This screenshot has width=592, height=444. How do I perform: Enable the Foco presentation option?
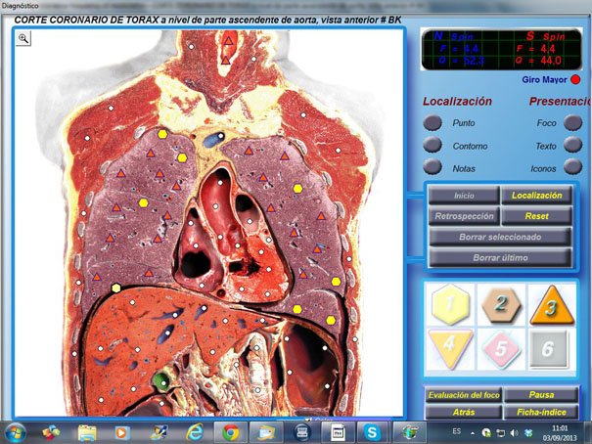[573, 123]
